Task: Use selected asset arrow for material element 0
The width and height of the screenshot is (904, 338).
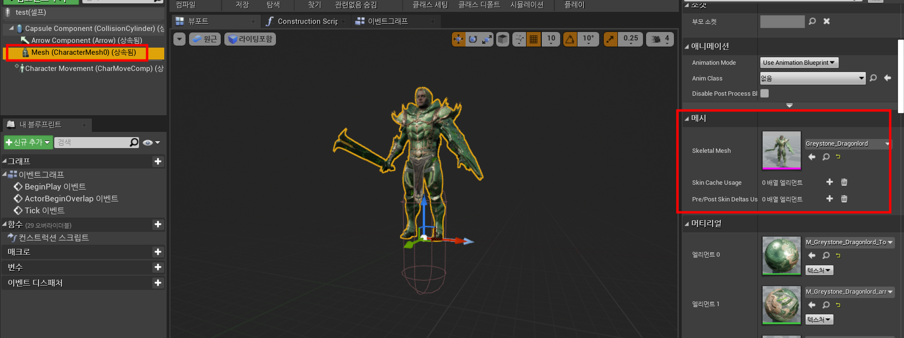Action: 812,256
